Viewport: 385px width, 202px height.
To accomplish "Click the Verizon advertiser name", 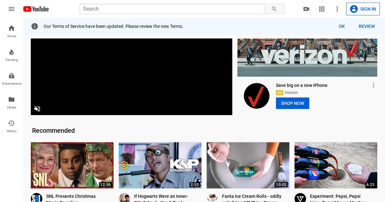I will click(291, 93).
